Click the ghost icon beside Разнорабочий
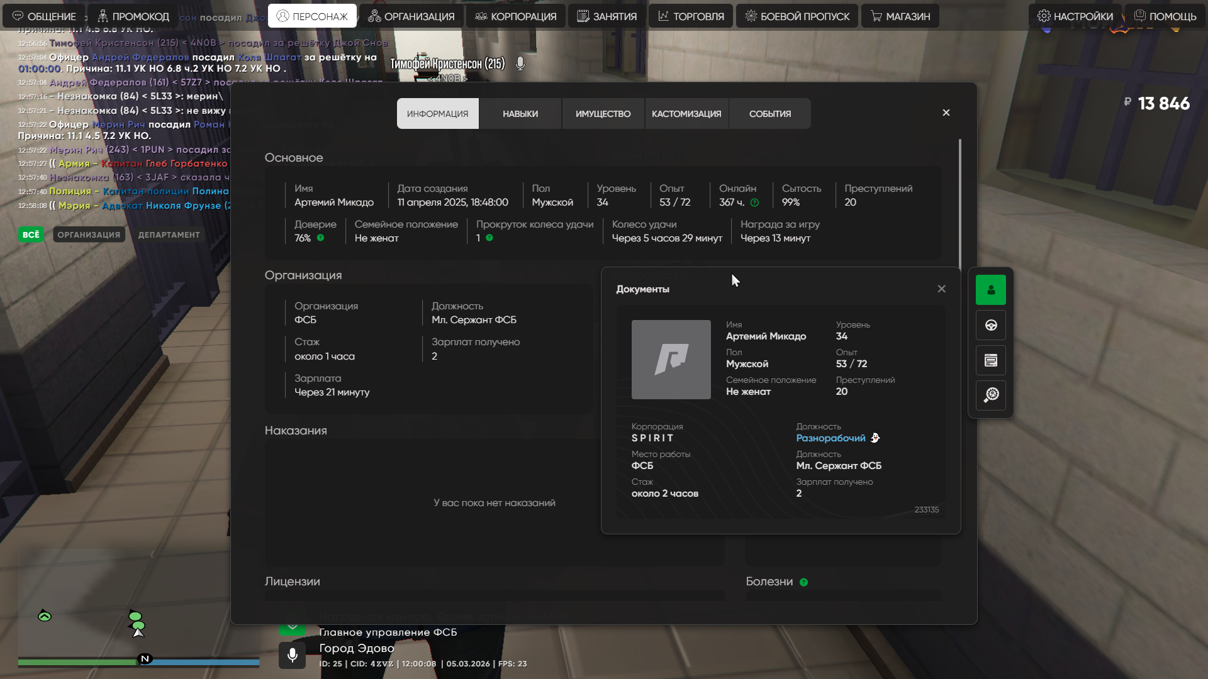 coord(875,438)
